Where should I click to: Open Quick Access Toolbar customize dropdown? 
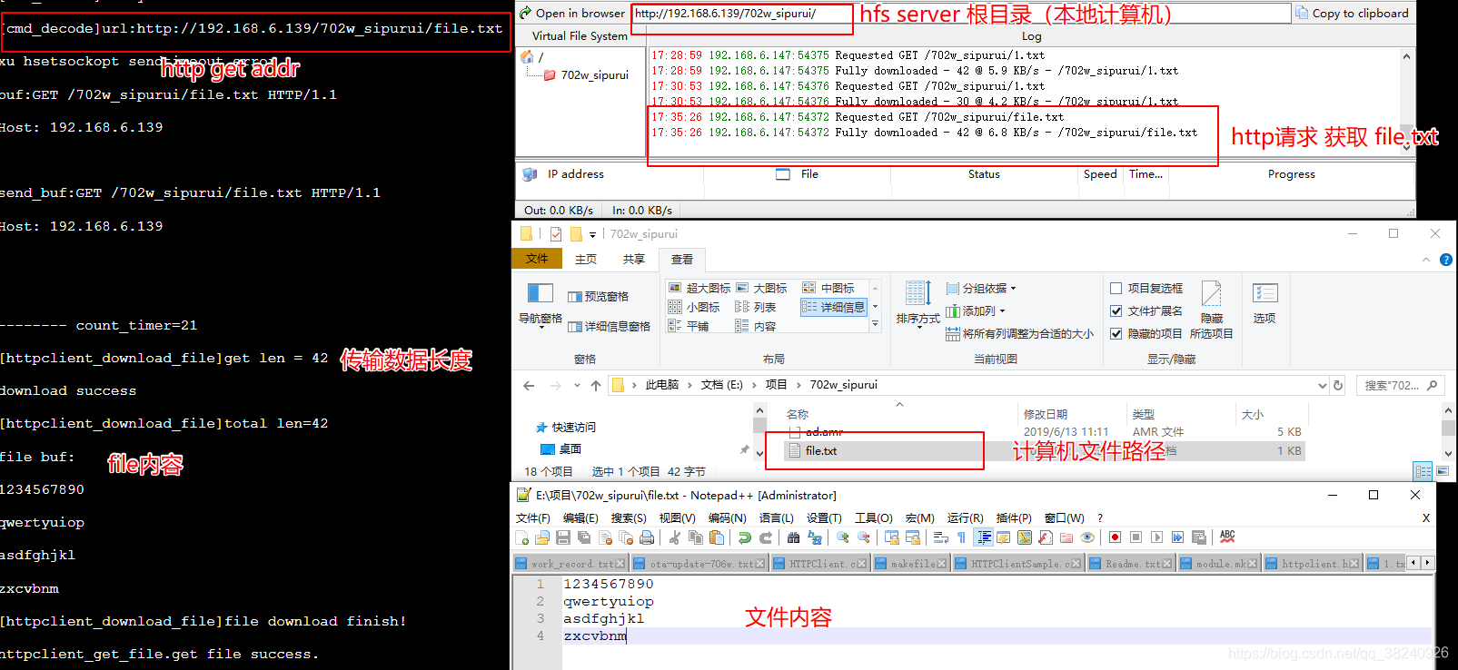coord(592,235)
